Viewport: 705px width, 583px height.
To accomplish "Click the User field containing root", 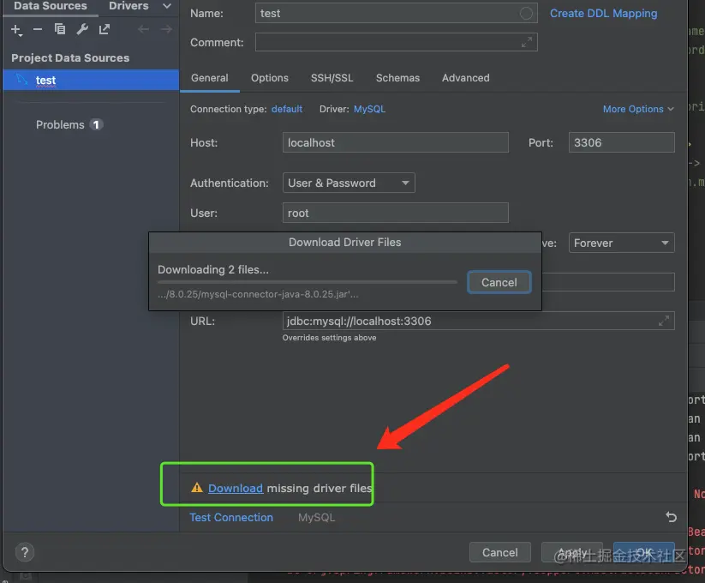I will tap(395, 213).
